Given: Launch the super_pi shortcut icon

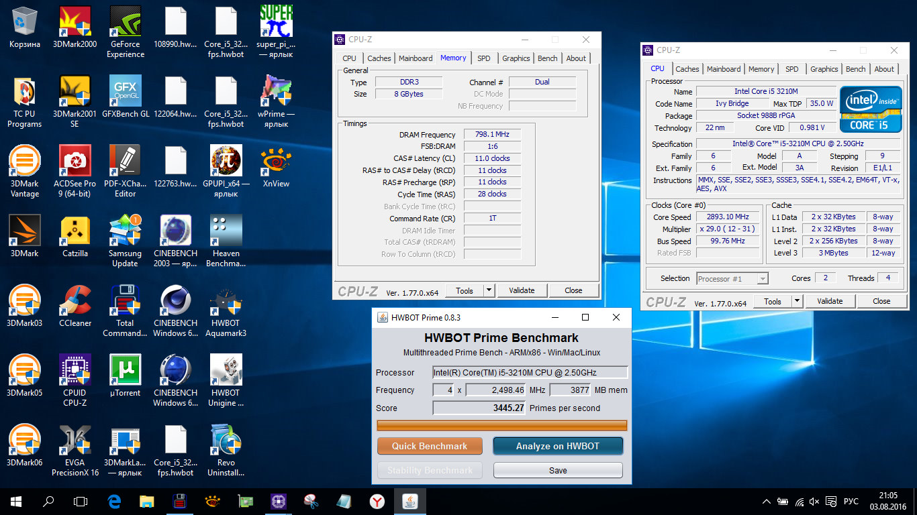Looking at the screenshot, I should [x=276, y=32].
